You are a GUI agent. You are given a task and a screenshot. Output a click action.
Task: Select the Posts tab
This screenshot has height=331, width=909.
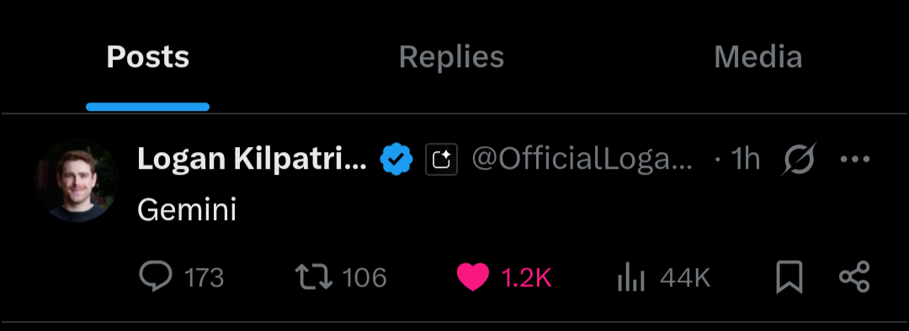click(x=148, y=57)
